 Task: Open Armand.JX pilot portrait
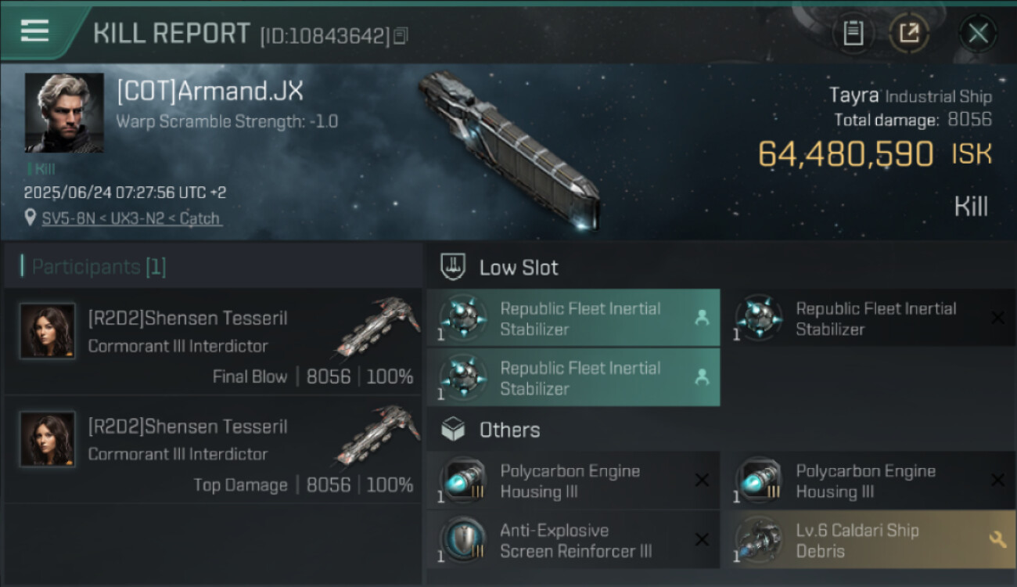coord(64,113)
